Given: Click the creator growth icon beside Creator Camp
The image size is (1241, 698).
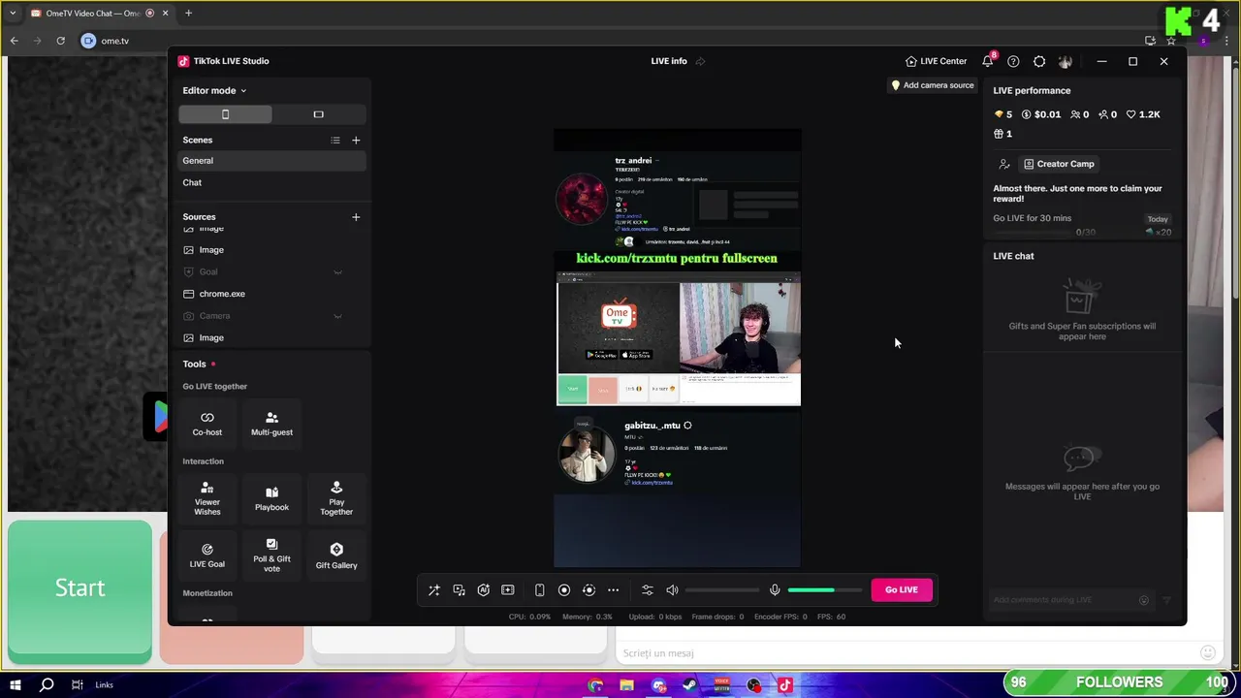Looking at the screenshot, I should 1004,164.
